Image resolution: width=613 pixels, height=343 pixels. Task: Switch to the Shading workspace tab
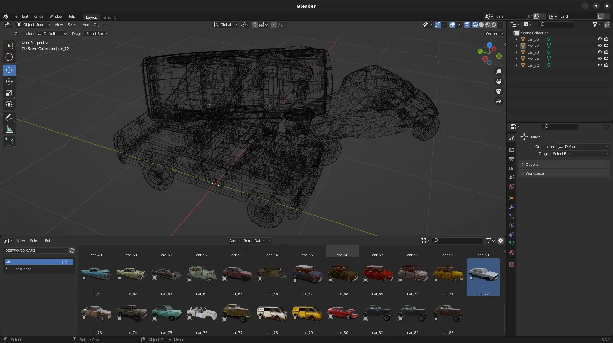coord(110,17)
